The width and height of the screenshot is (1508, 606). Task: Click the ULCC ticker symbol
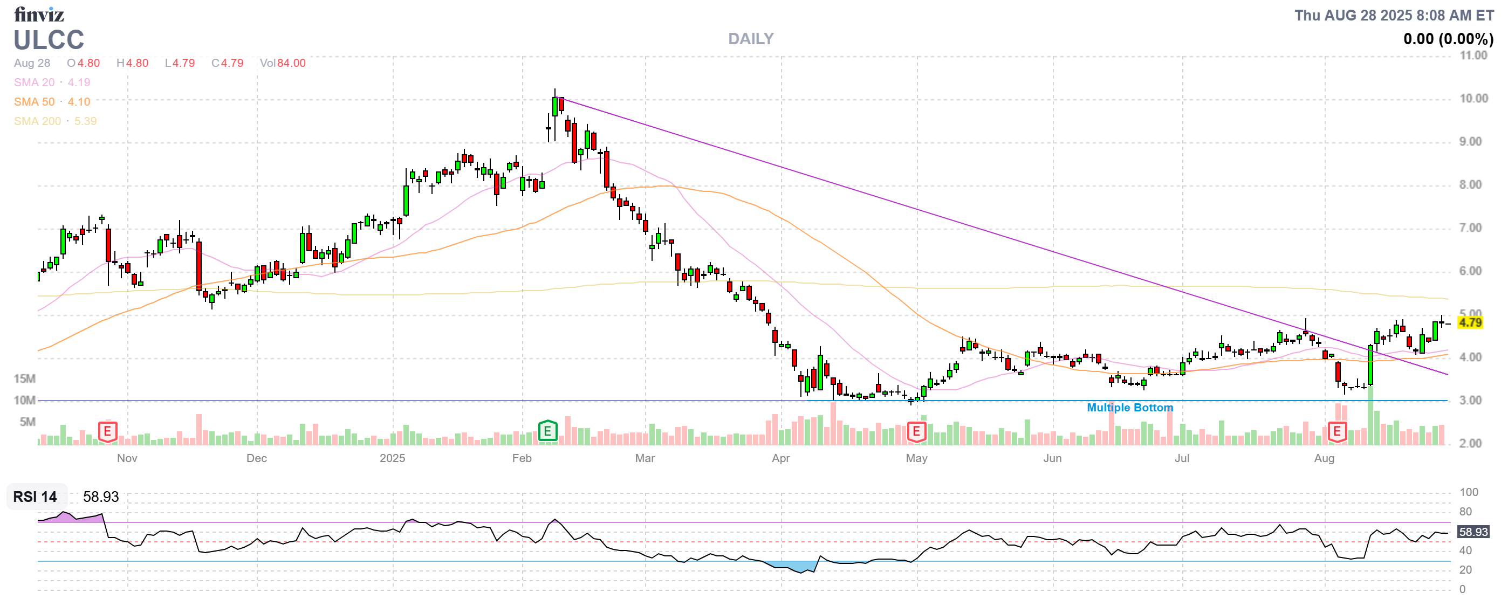49,40
